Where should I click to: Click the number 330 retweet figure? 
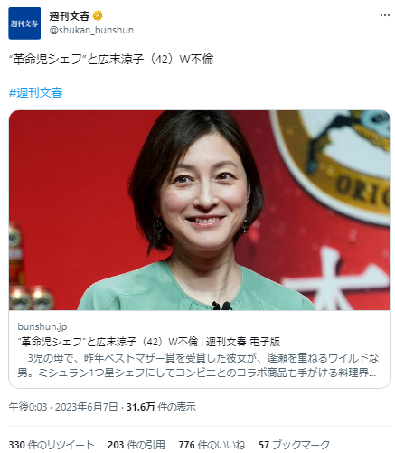coord(16,445)
